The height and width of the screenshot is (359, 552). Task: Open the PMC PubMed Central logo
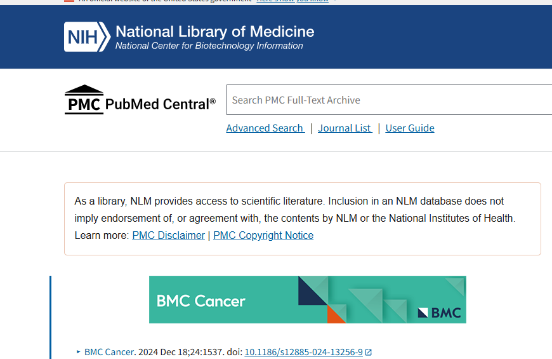pyautogui.click(x=84, y=100)
